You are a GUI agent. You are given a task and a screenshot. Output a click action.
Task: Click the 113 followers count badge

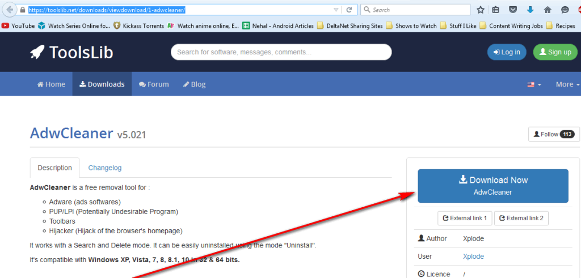click(567, 134)
